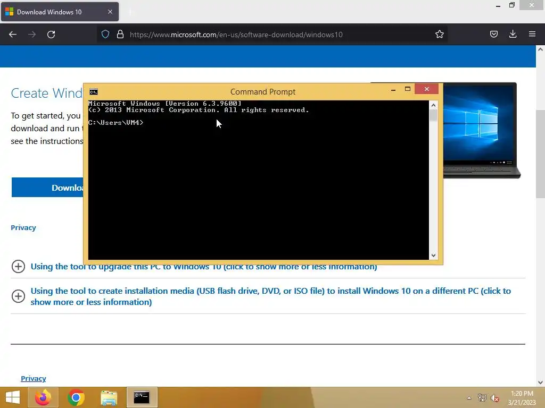Open the tracking protection shield icon
The height and width of the screenshot is (408, 545).
[105, 34]
